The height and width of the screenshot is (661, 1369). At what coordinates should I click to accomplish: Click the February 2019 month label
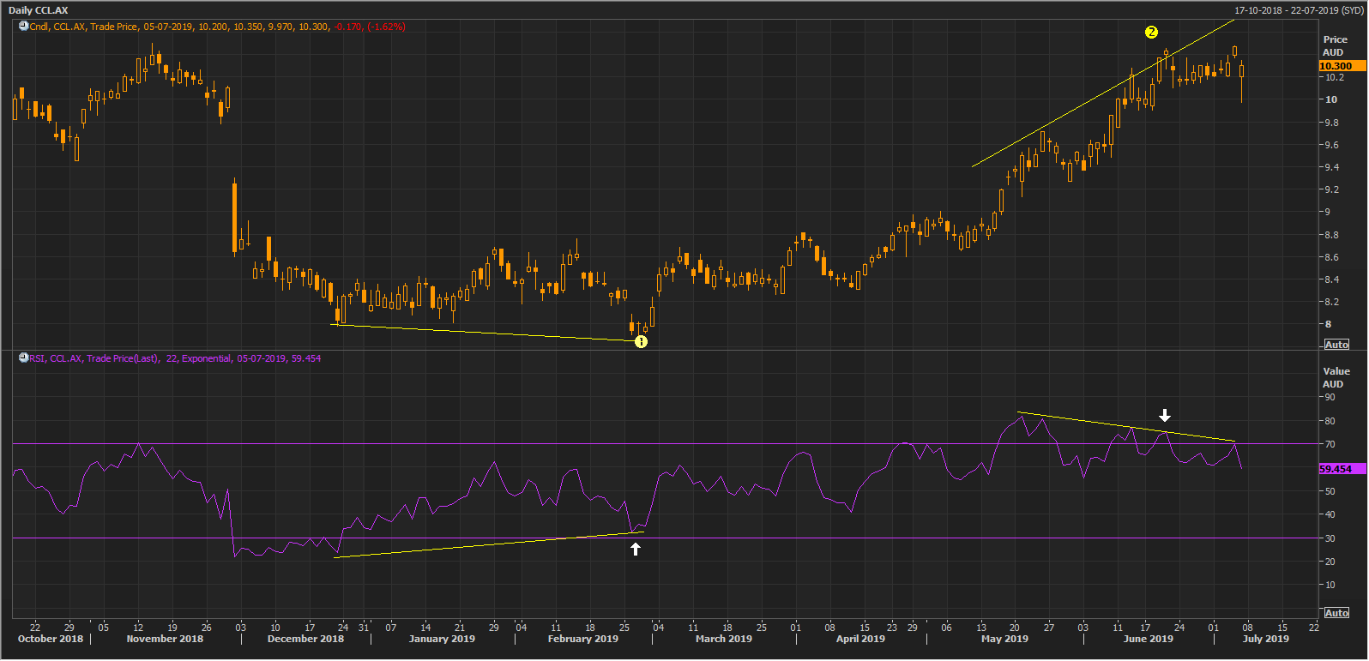pos(583,639)
